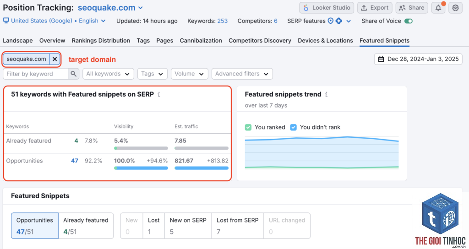Uncheck the You didn't rank checkbox
469x249 pixels.
tap(294, 127)
